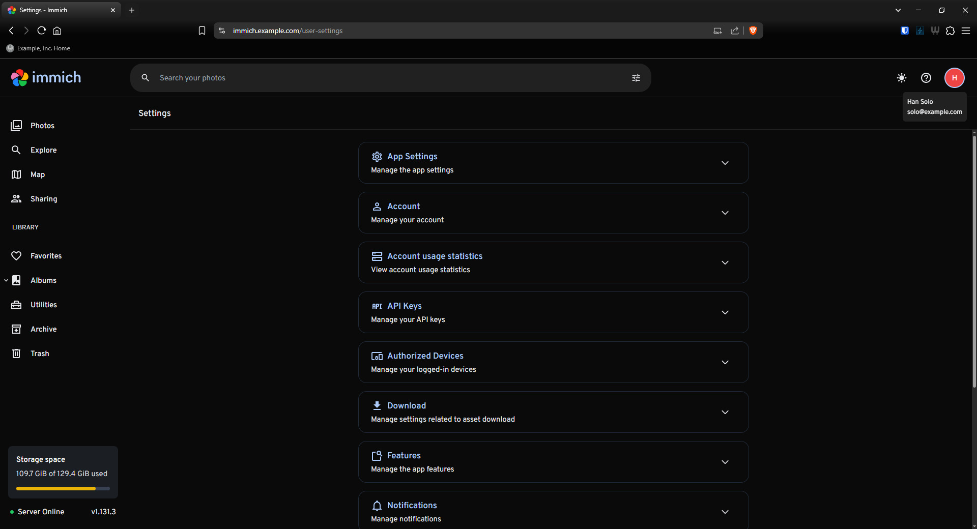The image size is (977, 529).
Task: Click the Brave Shields icon in address bar
Action: point(753,31)
